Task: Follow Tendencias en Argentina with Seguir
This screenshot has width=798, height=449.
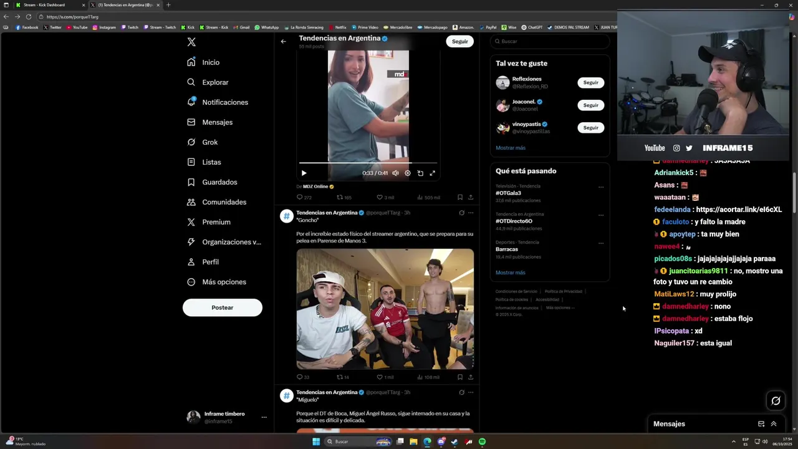Action: [460, 41]
